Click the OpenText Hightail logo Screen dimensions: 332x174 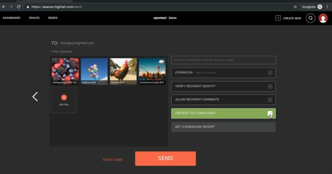coord(165,18)
